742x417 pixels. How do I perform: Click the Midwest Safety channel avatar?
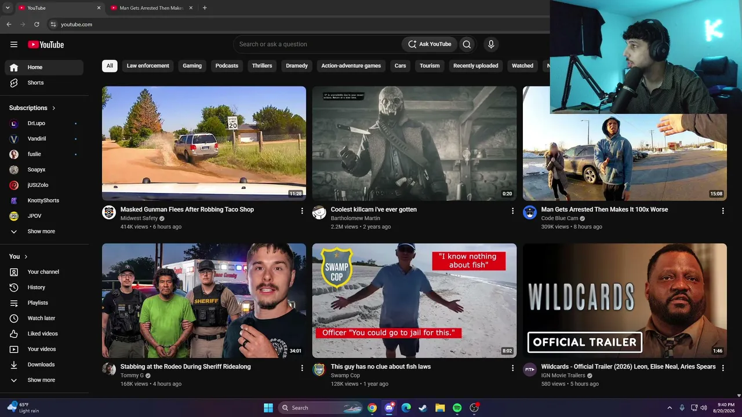[109, 213]
